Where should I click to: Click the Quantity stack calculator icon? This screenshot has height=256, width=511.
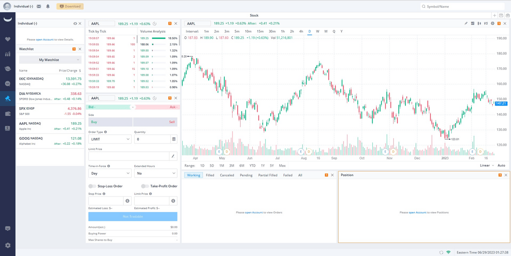[x=174, y=139]
